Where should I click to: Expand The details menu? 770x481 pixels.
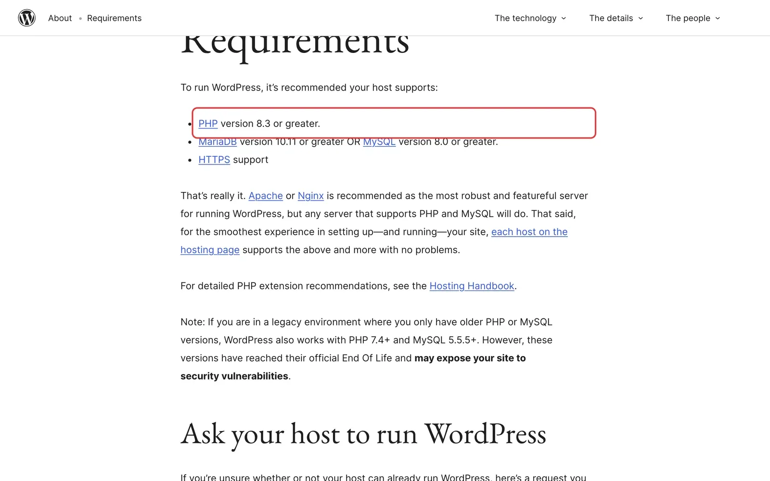[x=616, y=18]
